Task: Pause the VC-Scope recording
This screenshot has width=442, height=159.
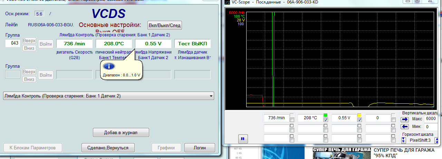Action: (243, 139)
